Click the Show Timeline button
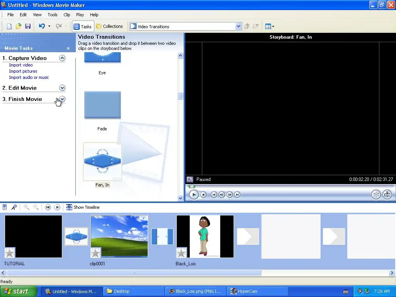The image size is (396, 297). pos(83,207)
